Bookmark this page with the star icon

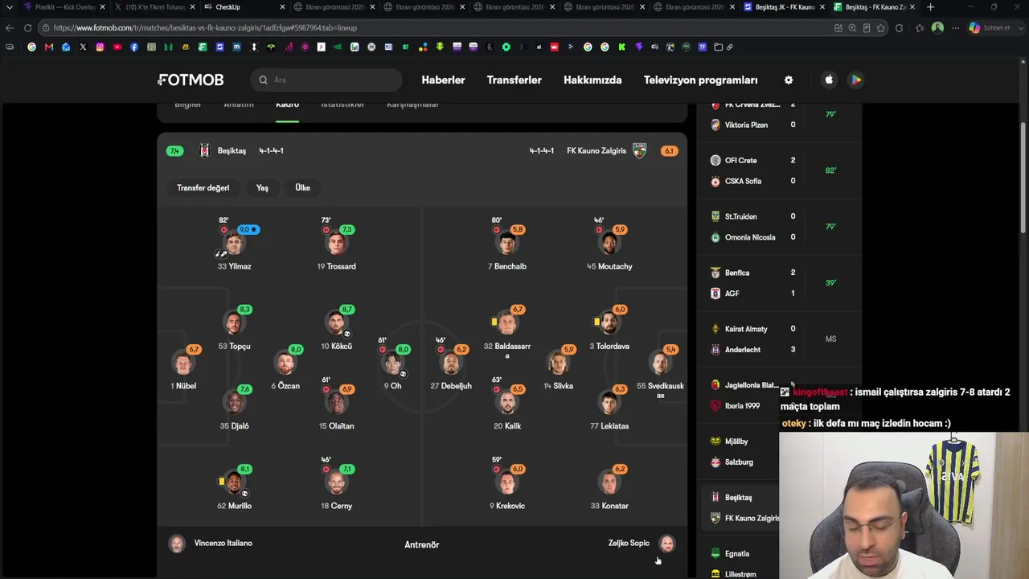pos(881,27)
